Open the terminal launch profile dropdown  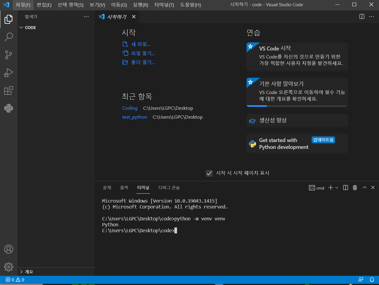tap(337, 187)
